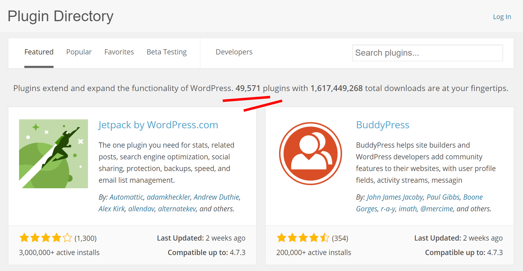Click the Jetpack rocket plugin icon
Screen dimensions: 523x271
point(54,154)
